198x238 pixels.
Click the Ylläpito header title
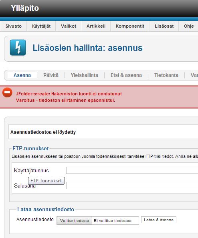(25, 8)
